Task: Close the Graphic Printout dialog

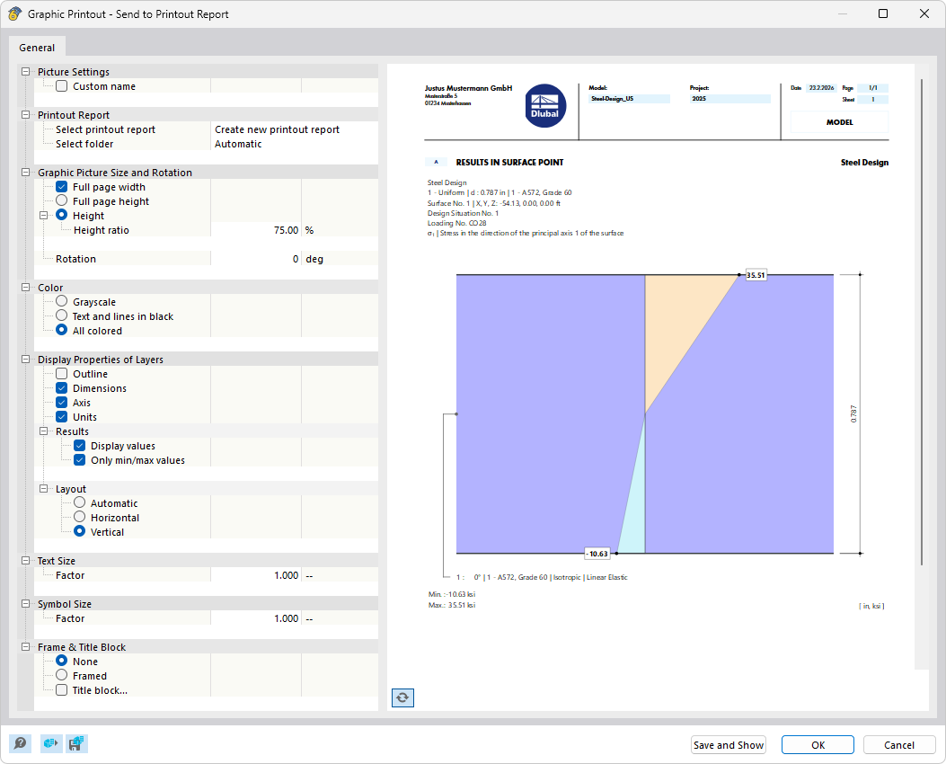Action: [x=924, y=13]
